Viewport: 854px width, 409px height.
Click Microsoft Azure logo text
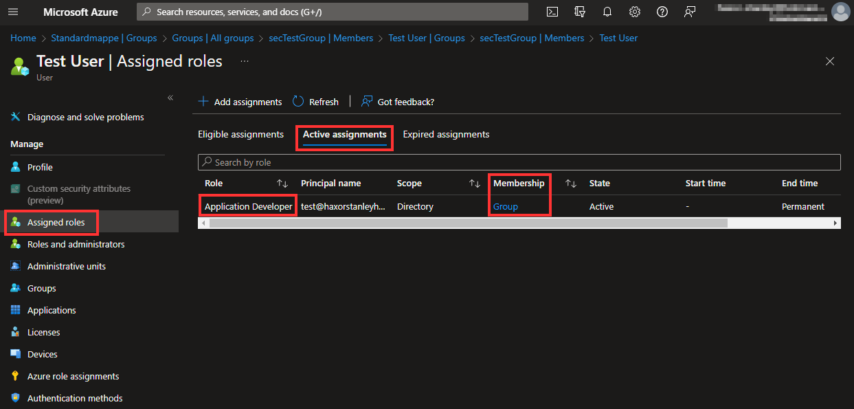80,12
